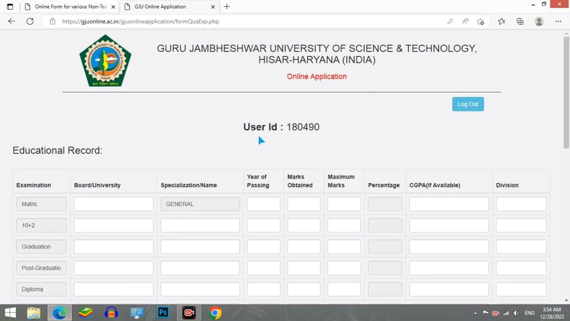570x321 pixels.
Task: Click the scrollbar down arrow
Action: point(566,300)
